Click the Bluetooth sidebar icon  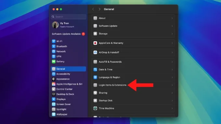click(54, 46)
